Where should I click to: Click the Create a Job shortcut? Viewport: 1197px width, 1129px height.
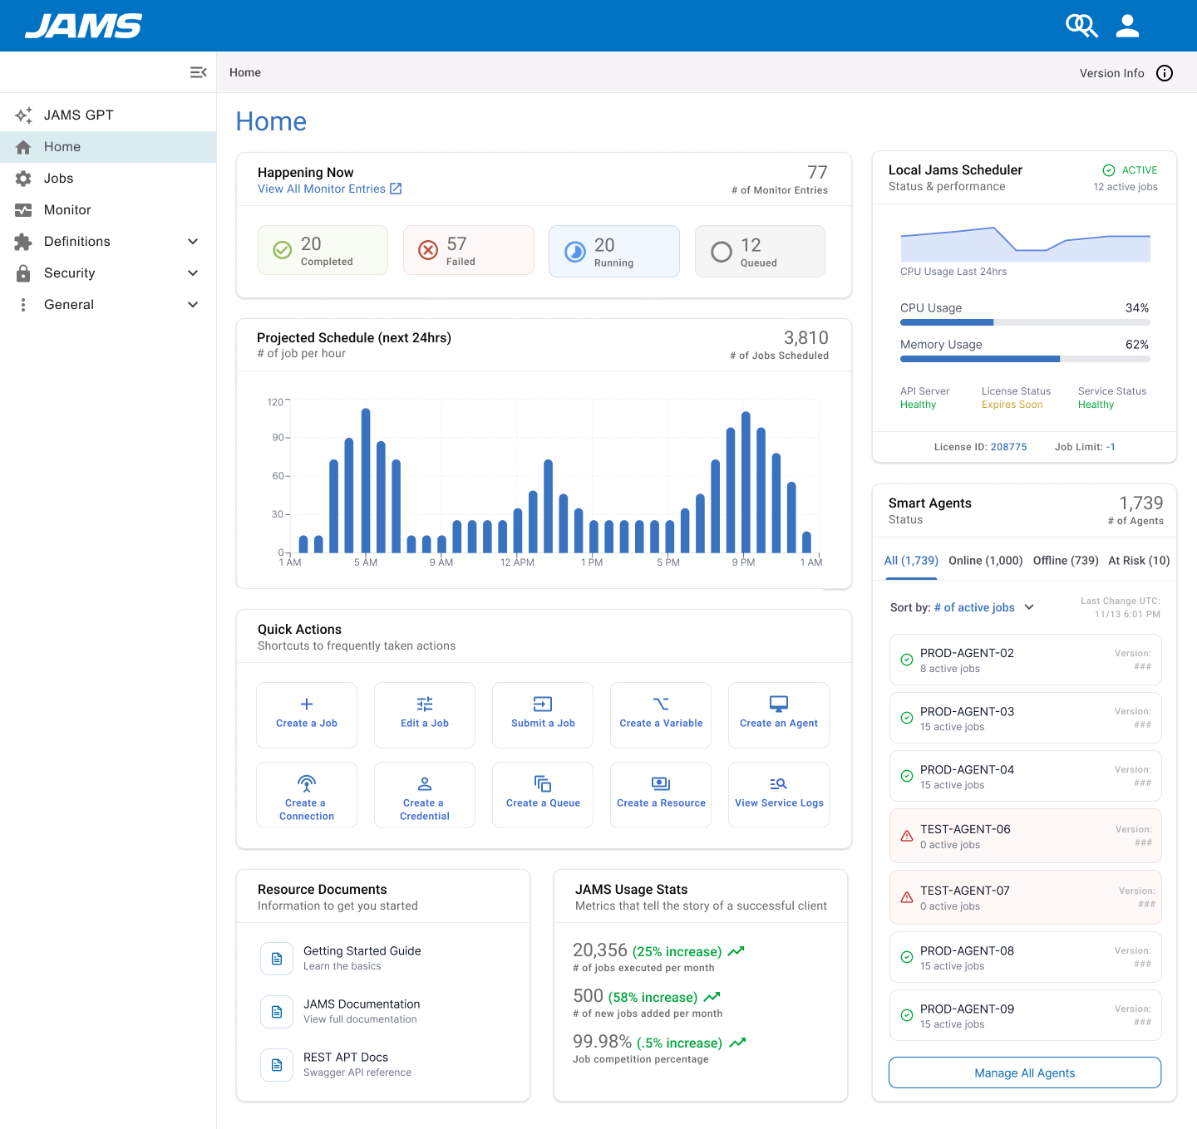point(307,714)
